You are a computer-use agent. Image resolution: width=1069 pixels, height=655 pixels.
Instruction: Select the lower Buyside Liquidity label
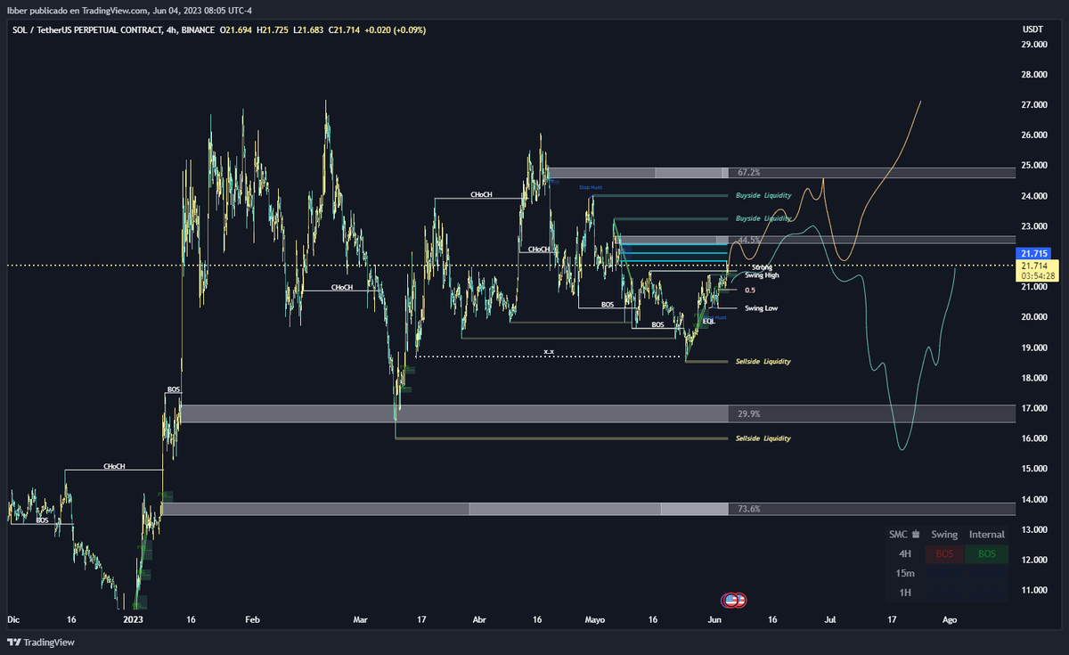pyautogui.click(x=763, y=218)
